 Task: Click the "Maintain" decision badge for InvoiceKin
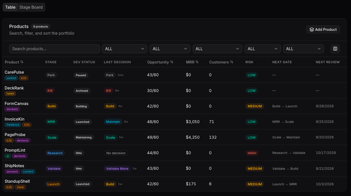coord(113,122)
